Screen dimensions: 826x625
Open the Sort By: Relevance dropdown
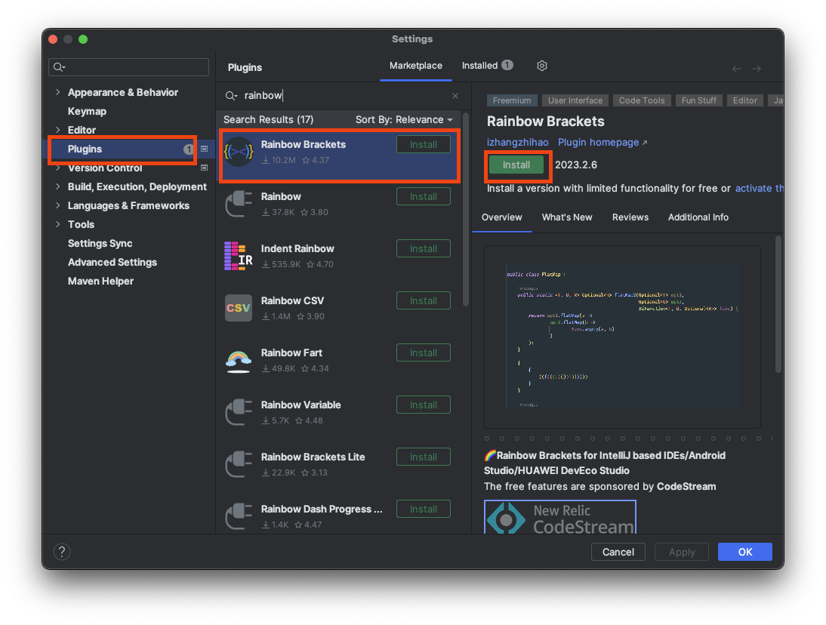click(404, 120)
